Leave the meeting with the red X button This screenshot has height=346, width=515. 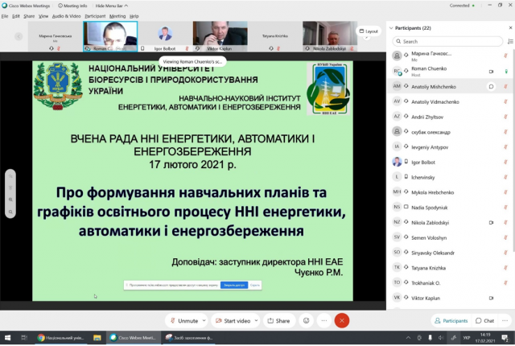(x=341, y=321)
